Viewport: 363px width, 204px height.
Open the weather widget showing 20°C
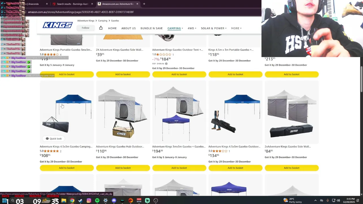[x=292, y=200]
